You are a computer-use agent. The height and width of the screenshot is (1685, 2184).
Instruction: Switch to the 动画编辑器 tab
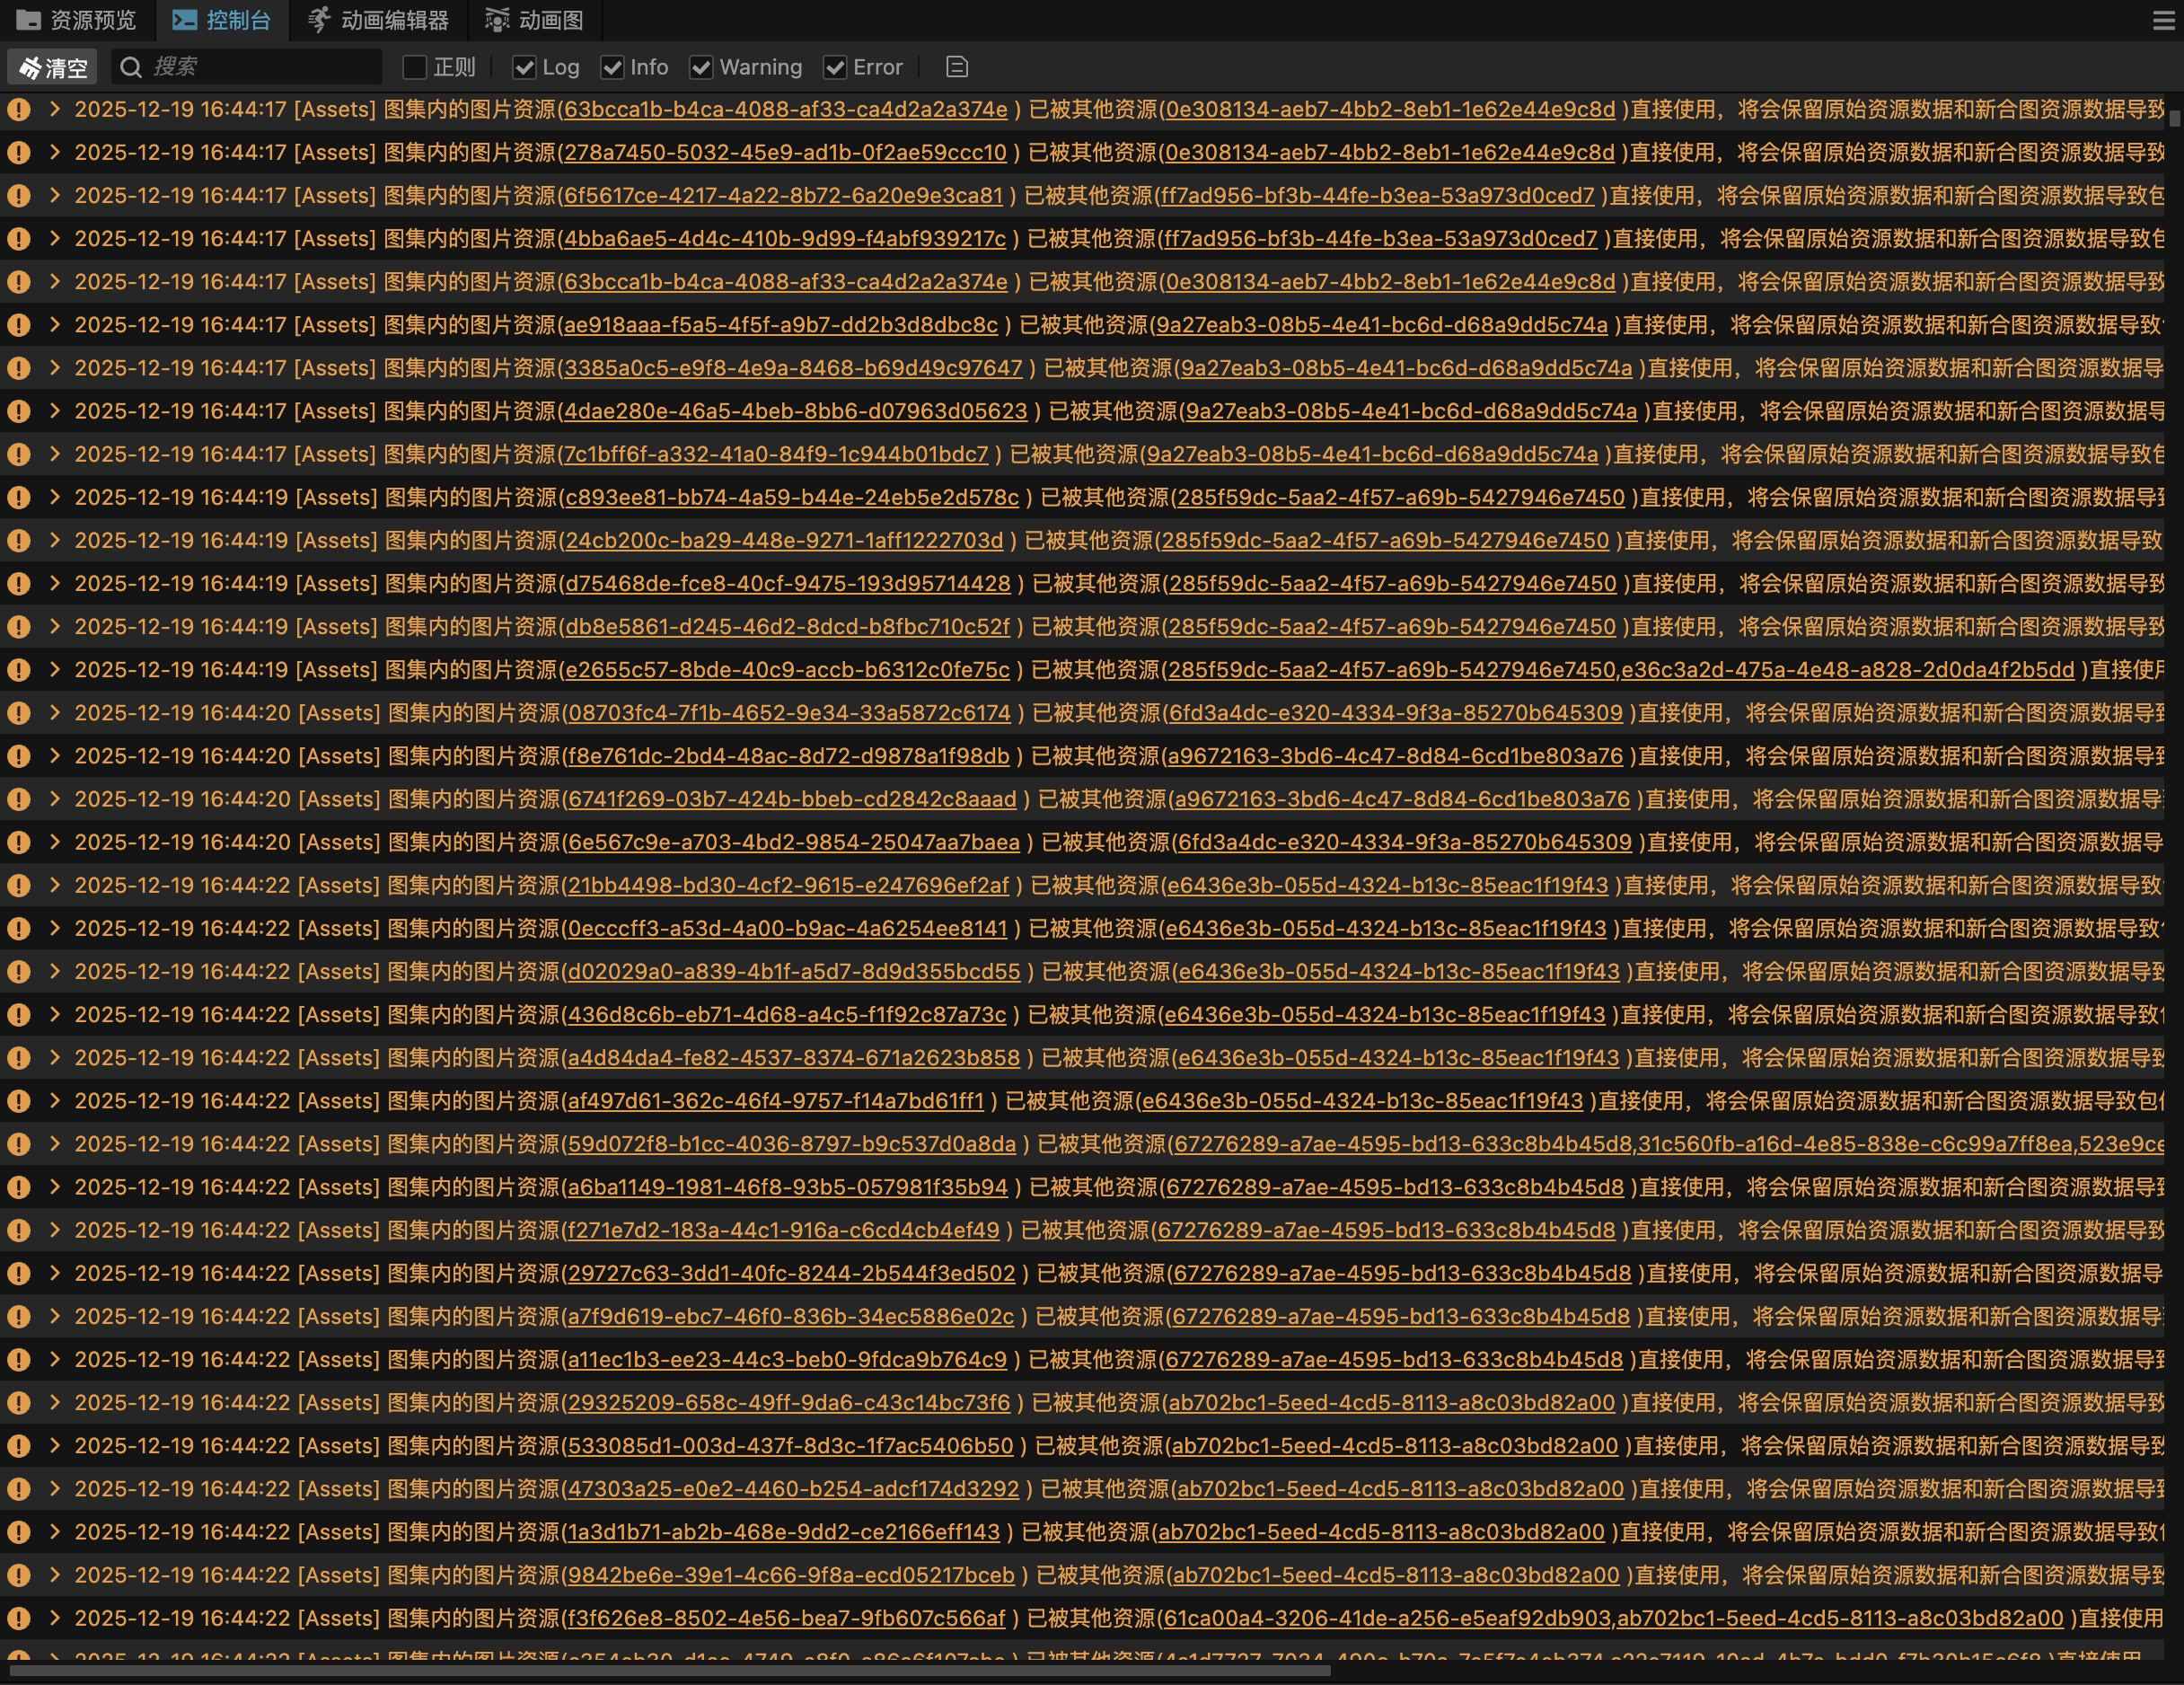coord(394,20)
